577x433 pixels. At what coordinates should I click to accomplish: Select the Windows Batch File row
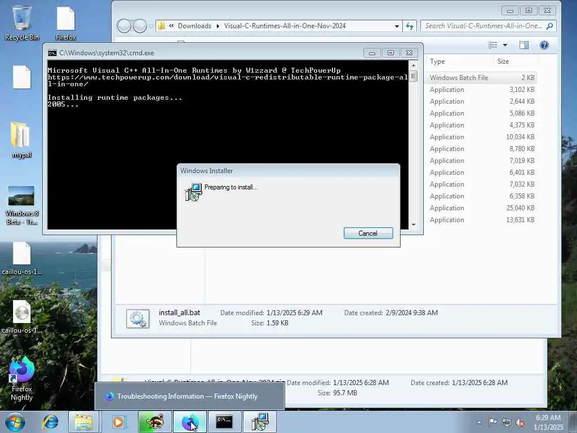[x=481, y=78]
